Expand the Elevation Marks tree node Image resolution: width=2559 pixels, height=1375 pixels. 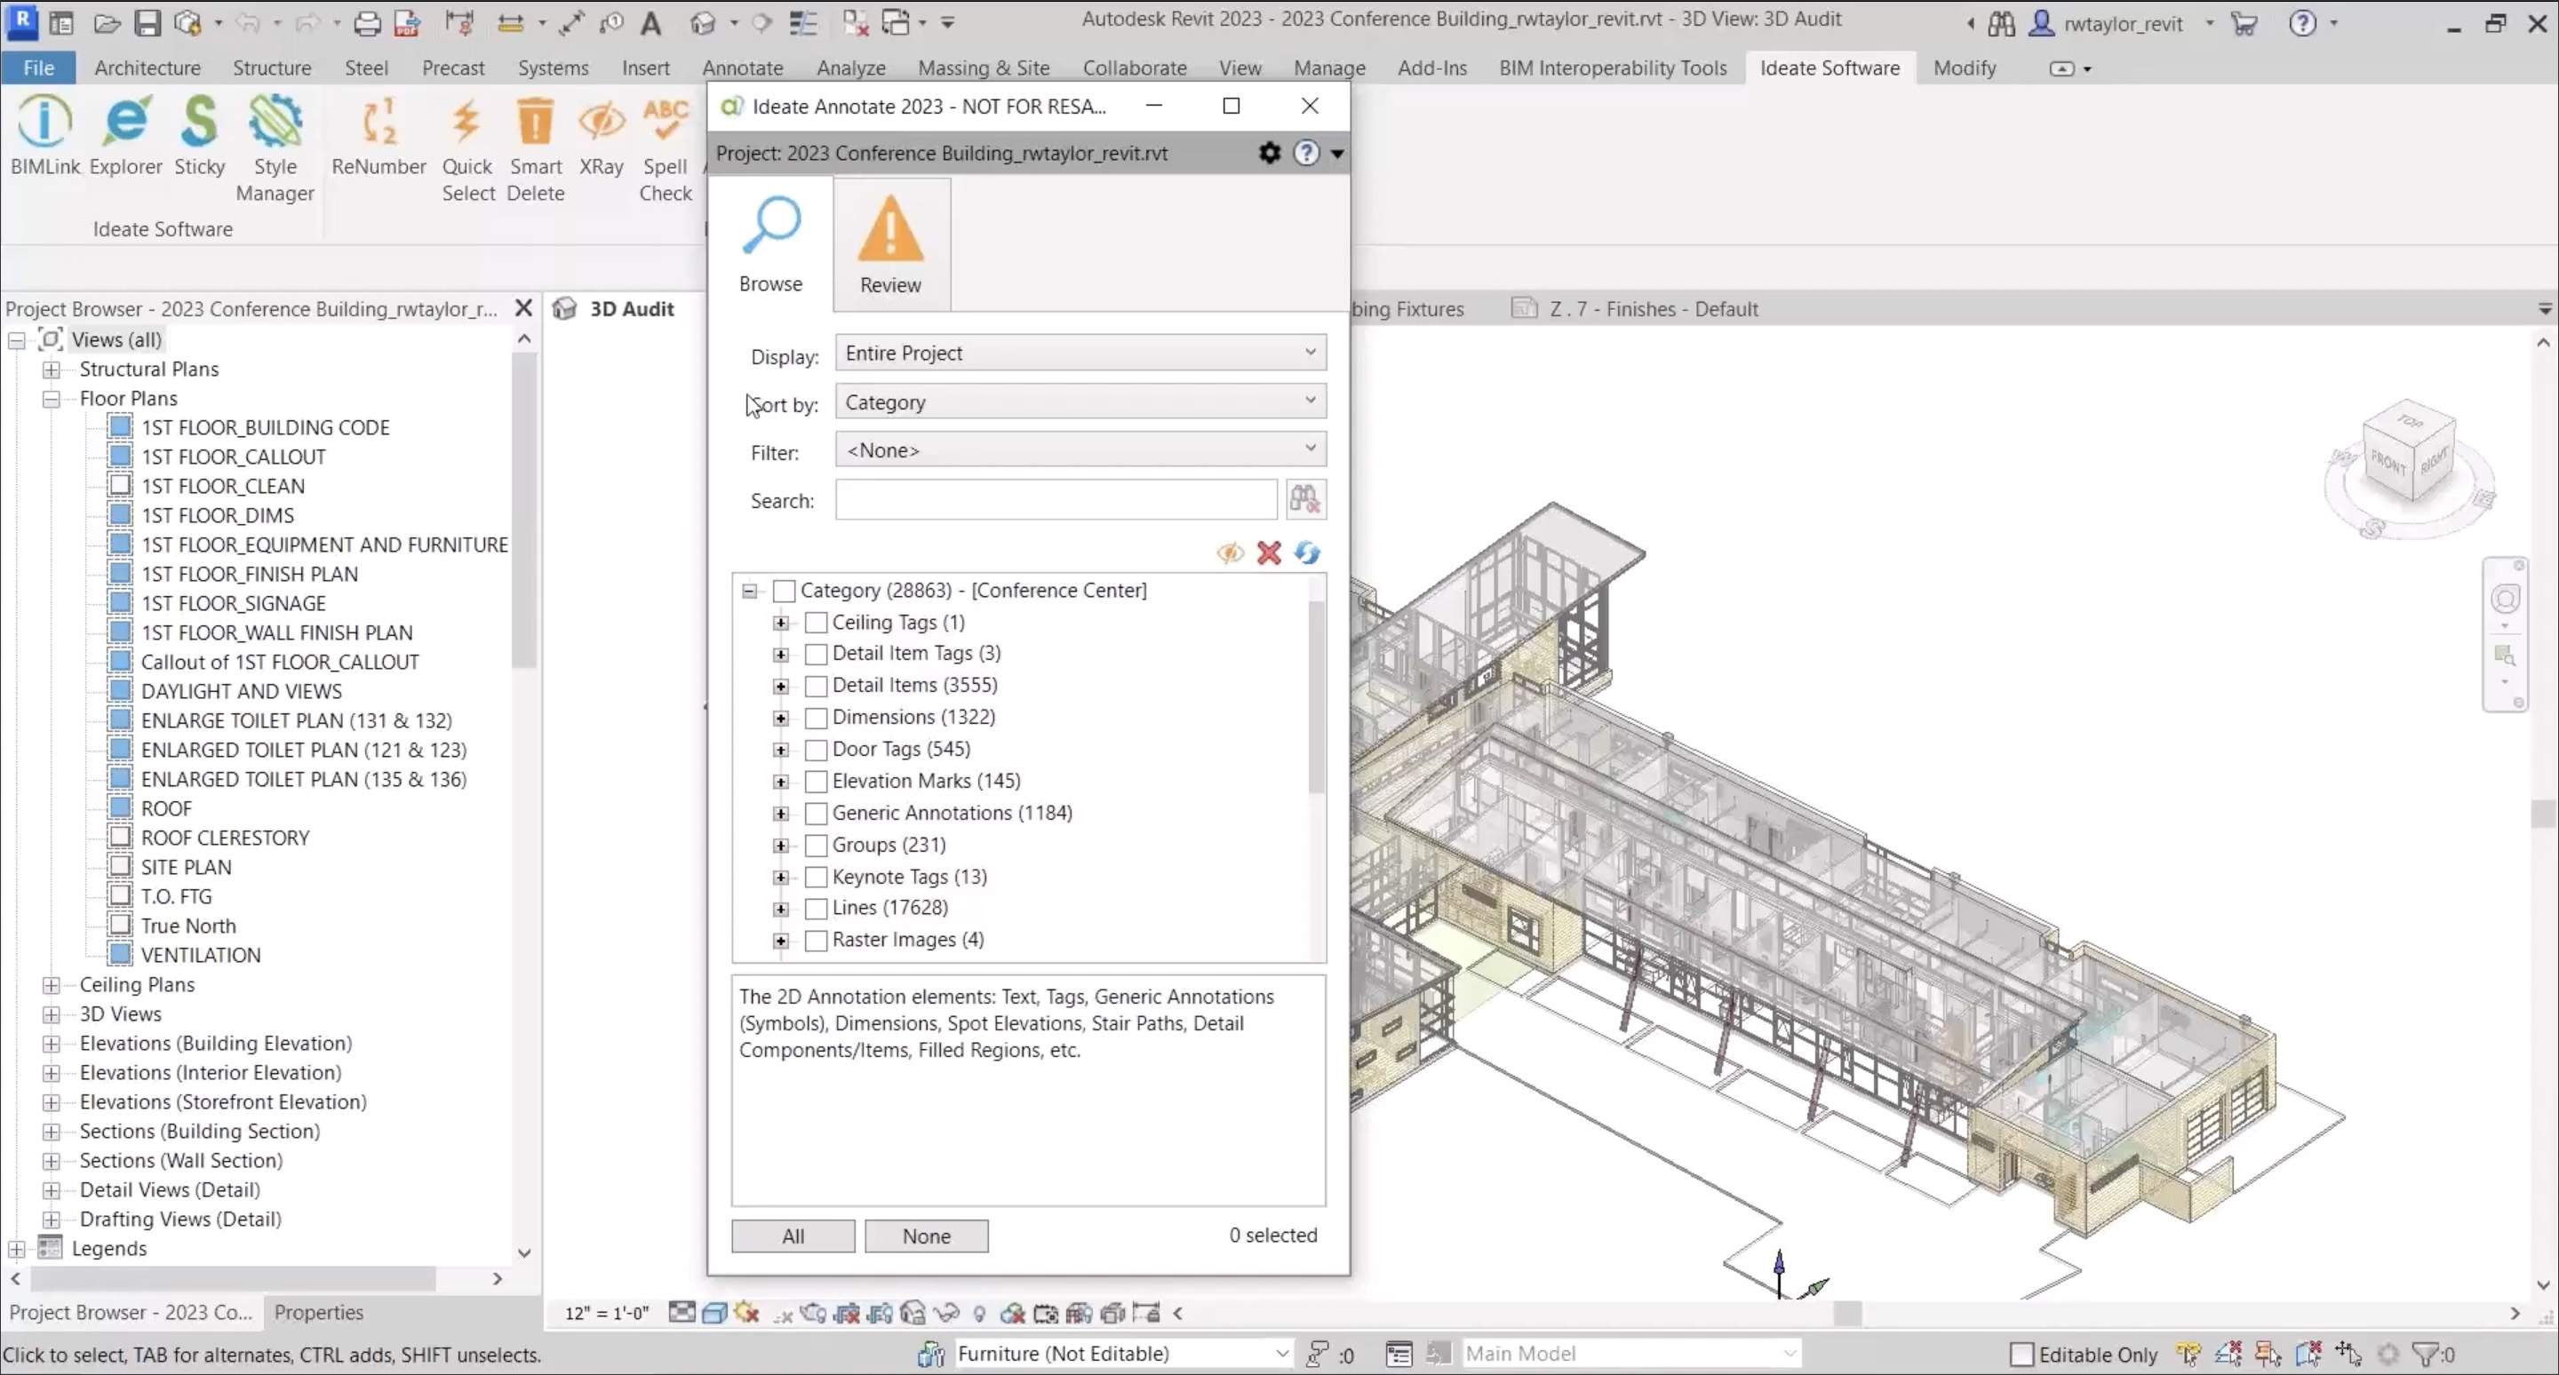click(781, 782)
